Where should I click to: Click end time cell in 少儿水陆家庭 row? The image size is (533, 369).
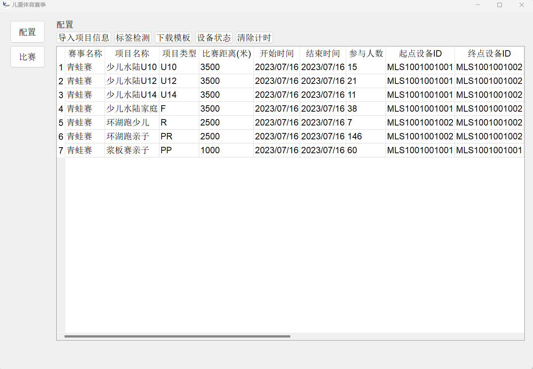(x=323, y=109)
